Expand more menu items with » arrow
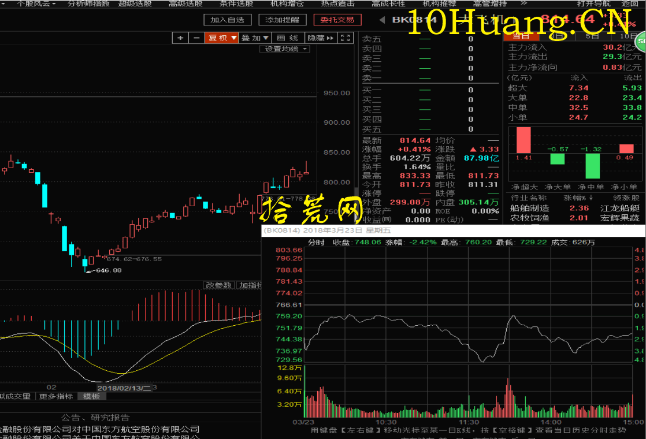The image size is (646, 439). pyautogui.click(x=524, y=3)
